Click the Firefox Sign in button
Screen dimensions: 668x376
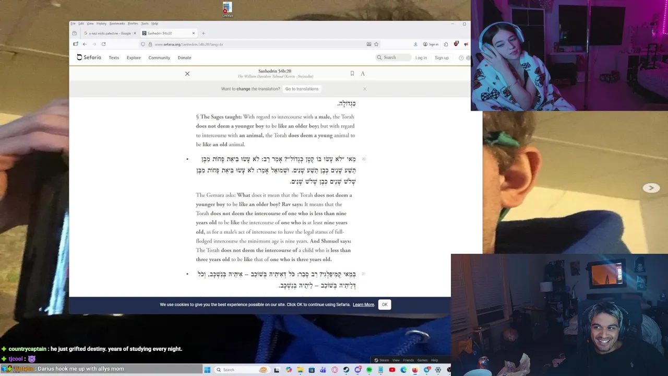point(431,44)
